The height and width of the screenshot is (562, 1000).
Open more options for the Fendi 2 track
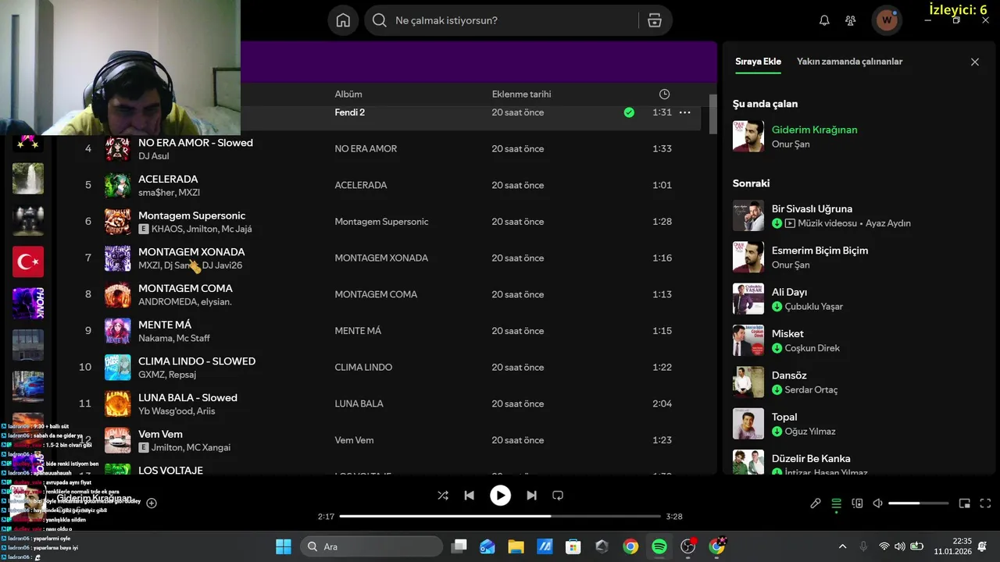pyautogui.click(x=684, y=112)
